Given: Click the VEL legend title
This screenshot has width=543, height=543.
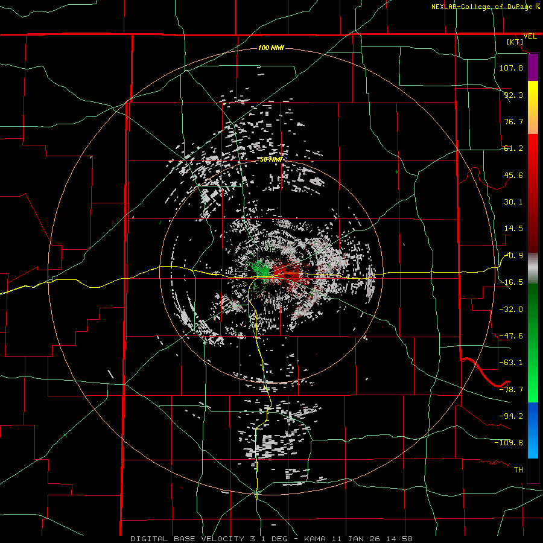Looking at the screenshot, I should (530, 36).
